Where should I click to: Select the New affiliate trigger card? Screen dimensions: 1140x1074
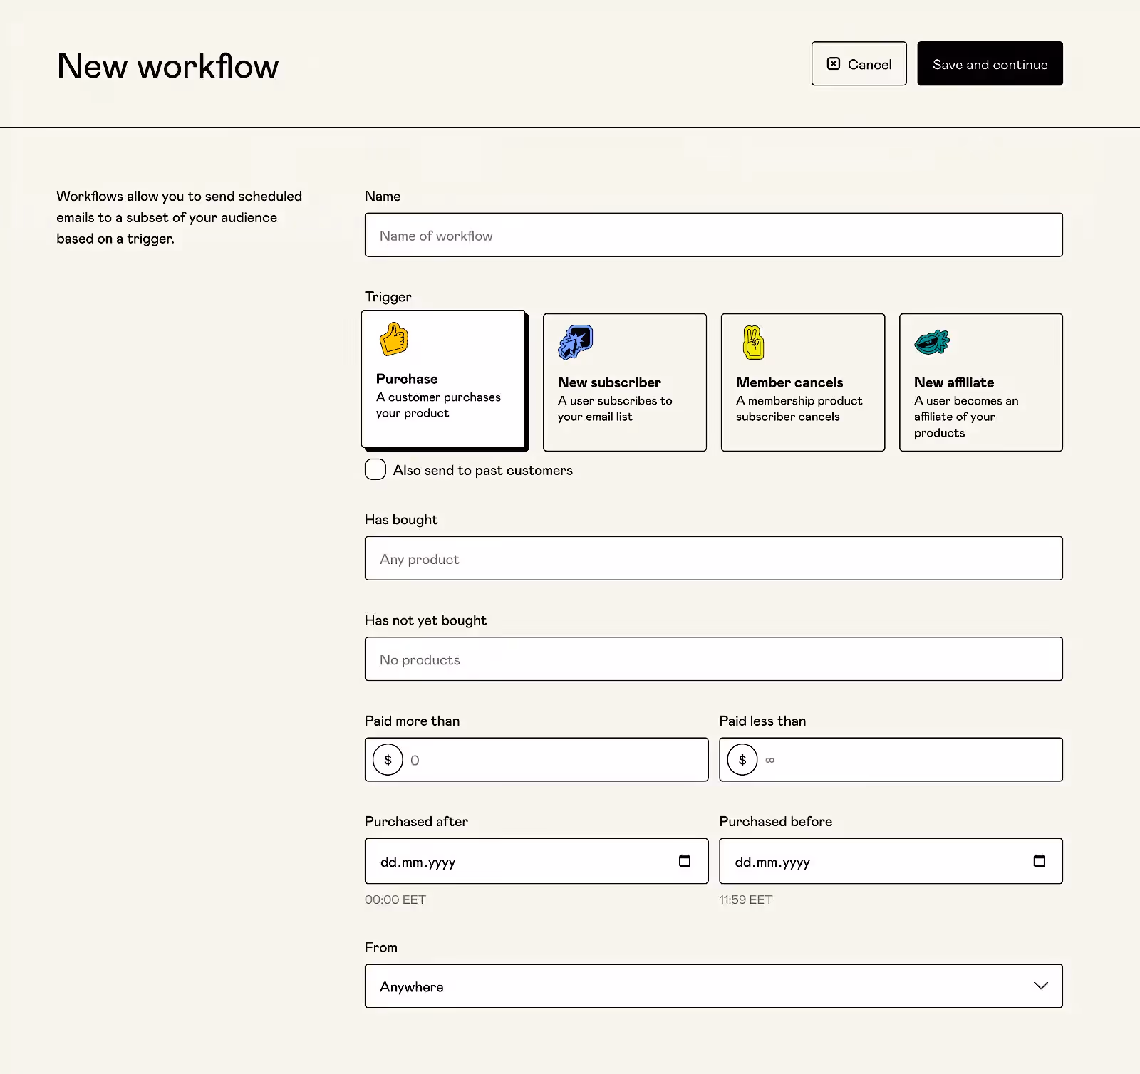pos(980,382)
